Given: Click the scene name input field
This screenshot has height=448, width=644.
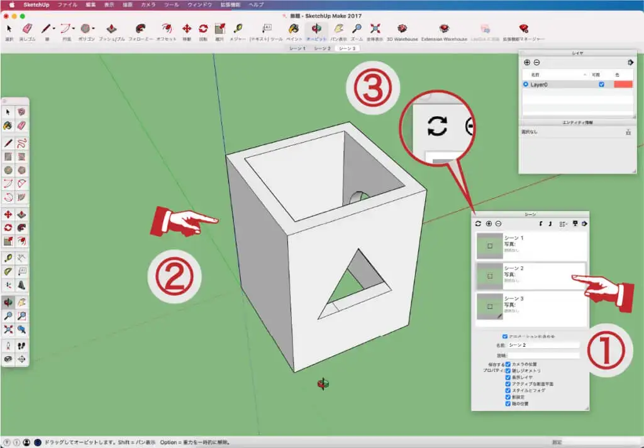Looking at the screenshot, I should click(x=543, y=345).
